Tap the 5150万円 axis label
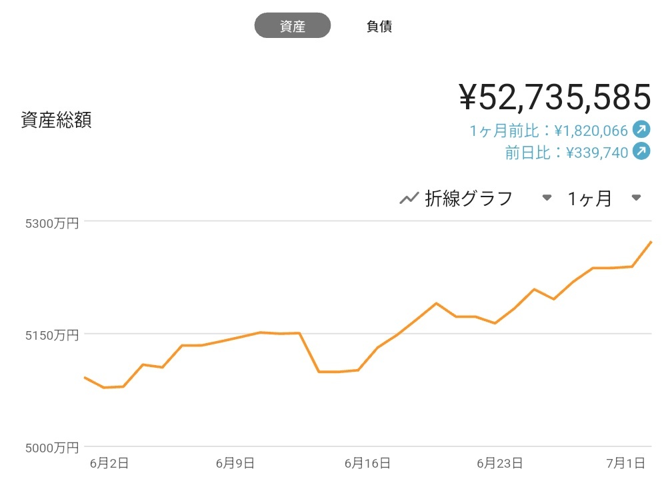 pyautogui.click(x=52, y=335)
